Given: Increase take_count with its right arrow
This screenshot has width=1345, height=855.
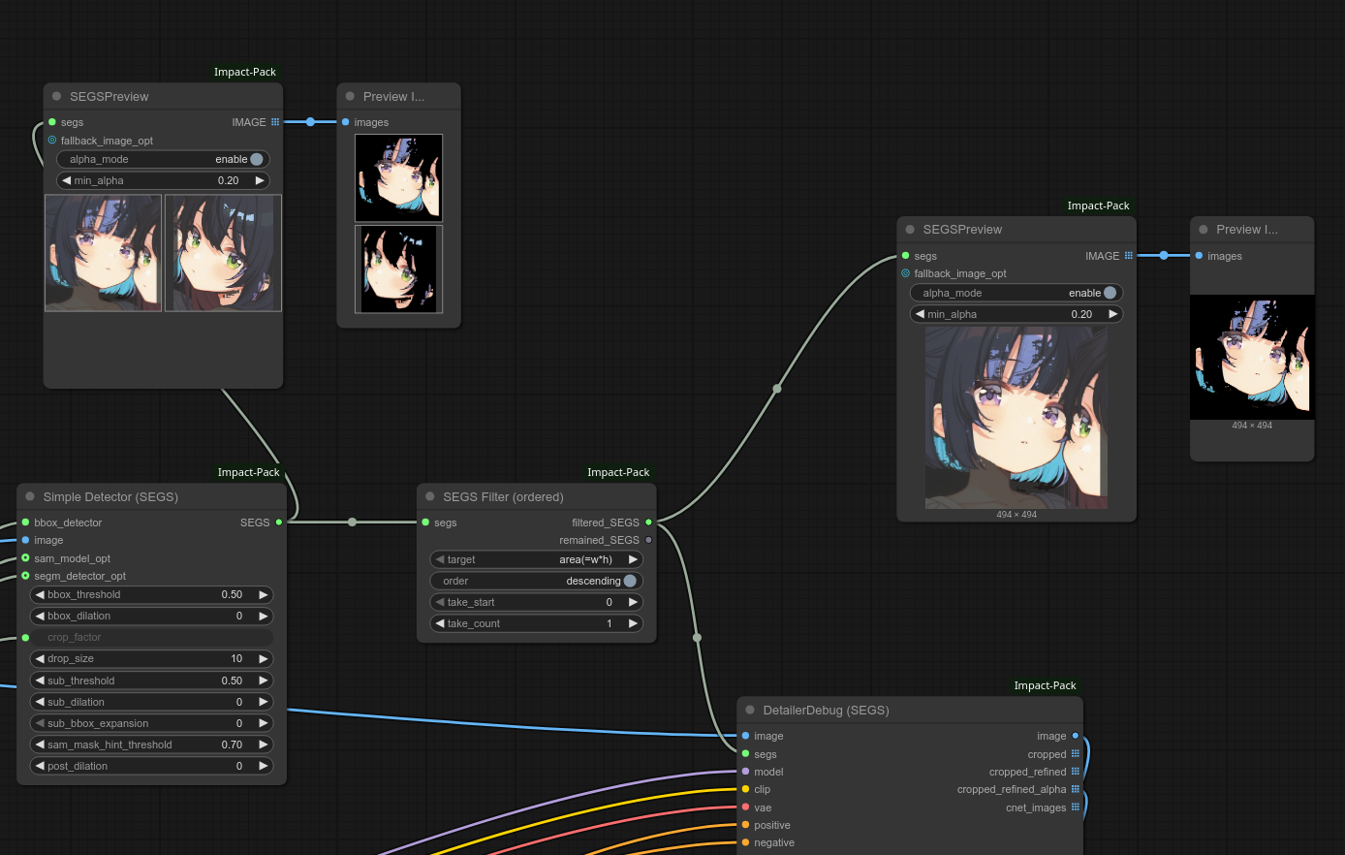Looking at the screenshot, I should [633, 623].
